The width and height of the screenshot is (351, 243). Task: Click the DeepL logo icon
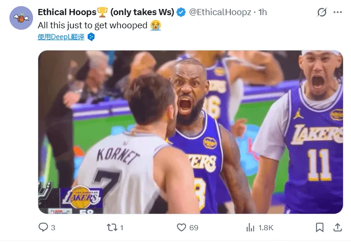pyautogui.click(x=91, y=37)
